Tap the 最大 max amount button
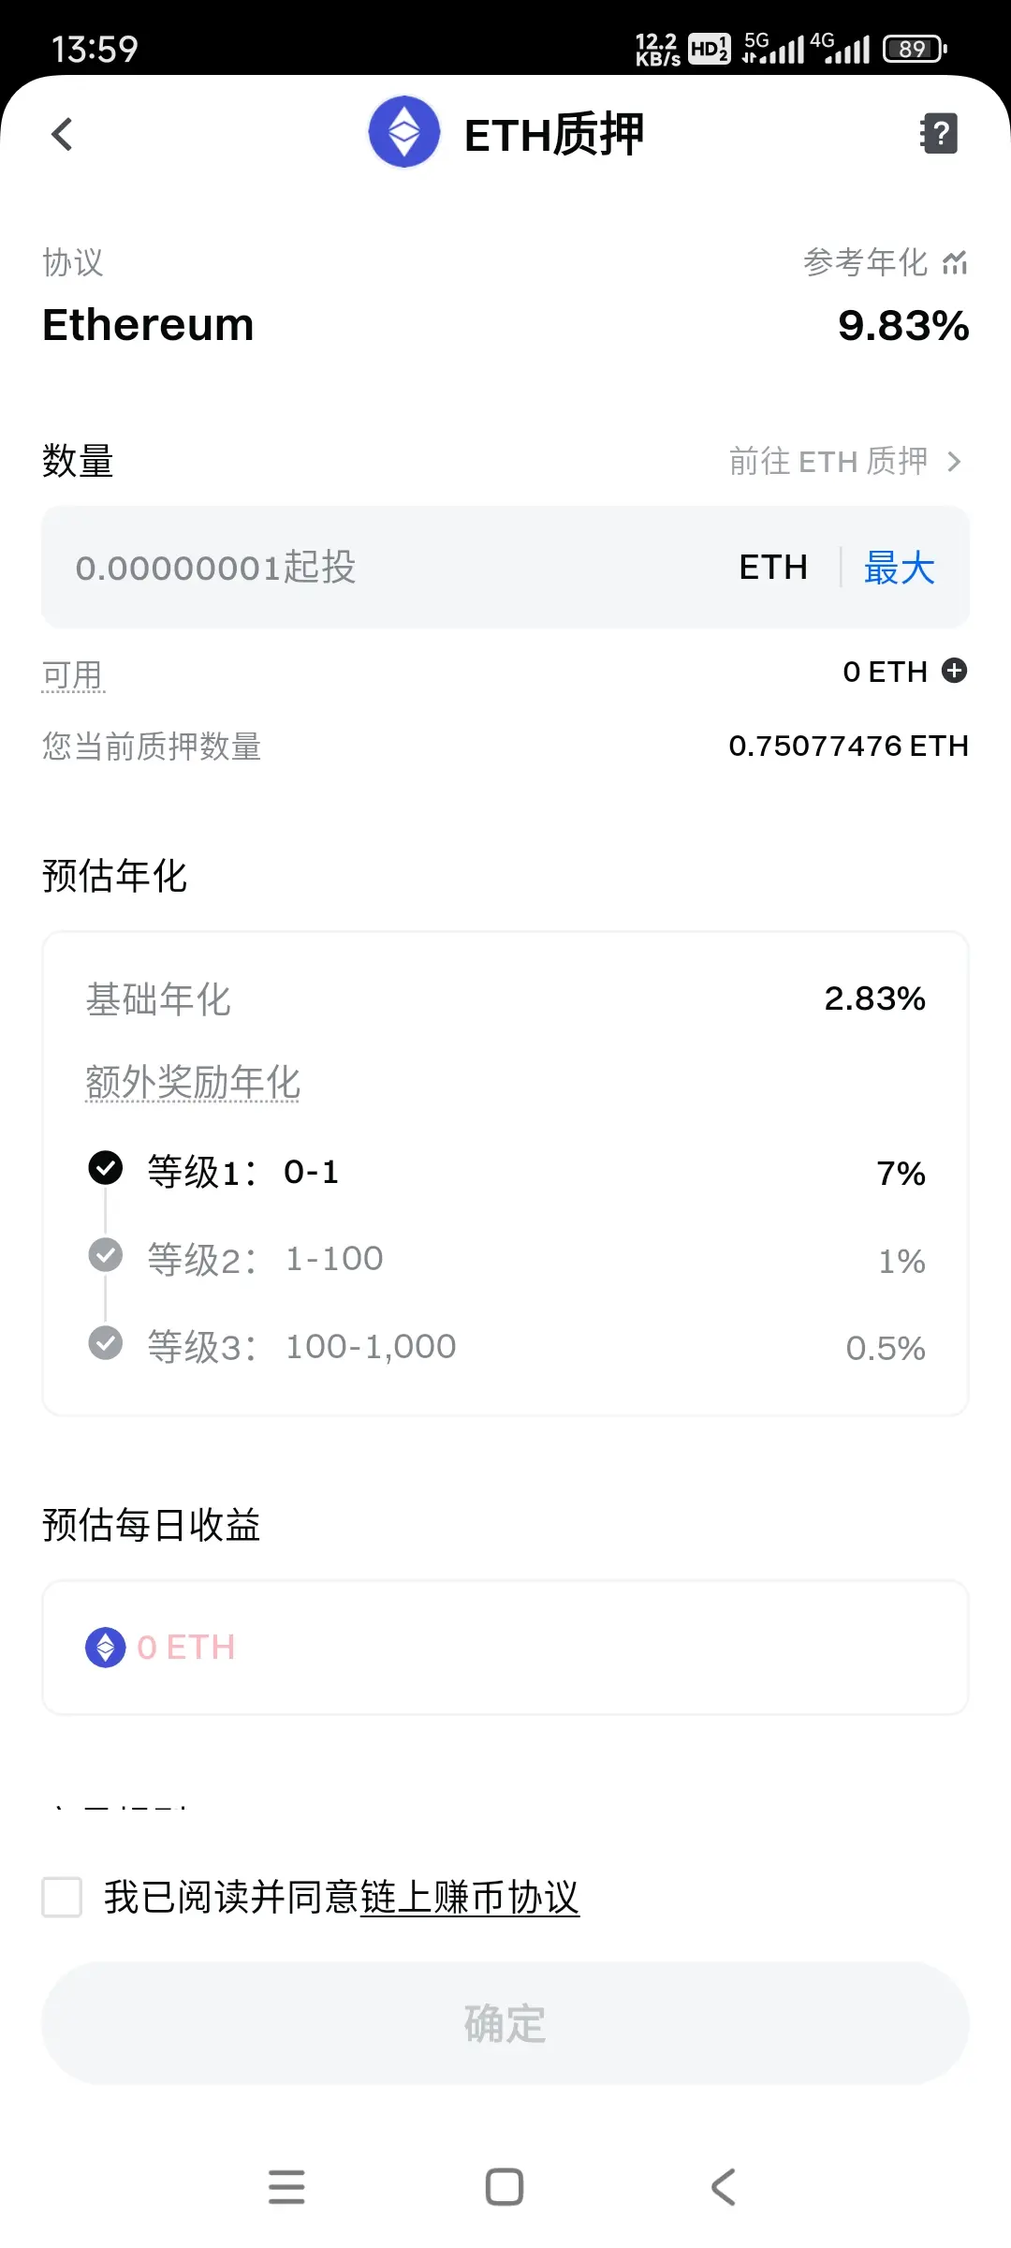 (x=899, y=568)
